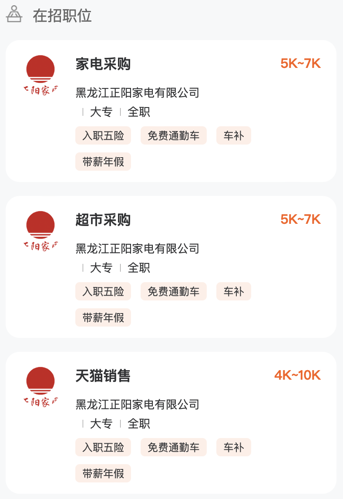The image size is (343, 499).
Task: Click 在招职位 section heading text
Action: [x=62, y=15]
